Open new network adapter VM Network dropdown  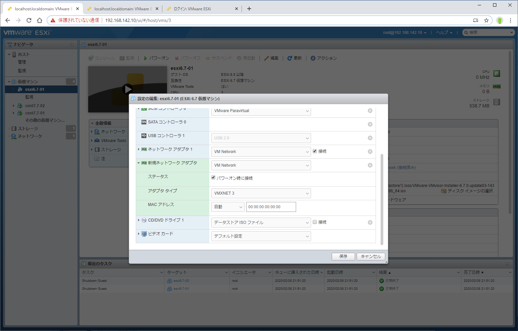coord(261,165)
